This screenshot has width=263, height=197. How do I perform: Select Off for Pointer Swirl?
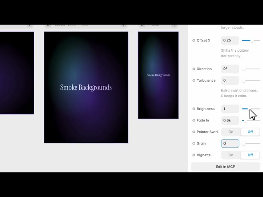click(x=250, y=132)
